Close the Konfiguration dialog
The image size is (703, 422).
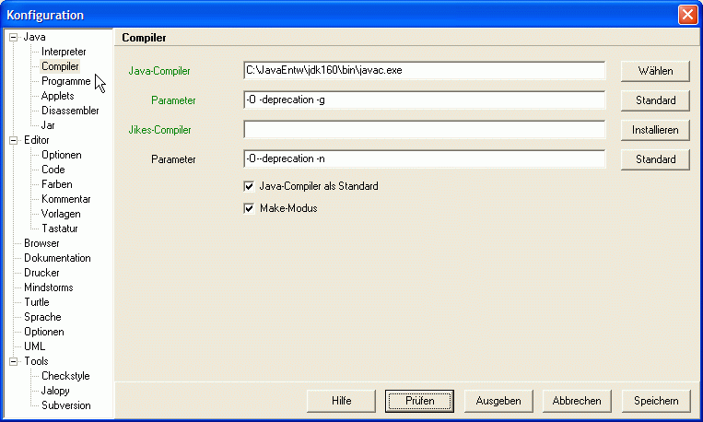[x=687, y=15]
